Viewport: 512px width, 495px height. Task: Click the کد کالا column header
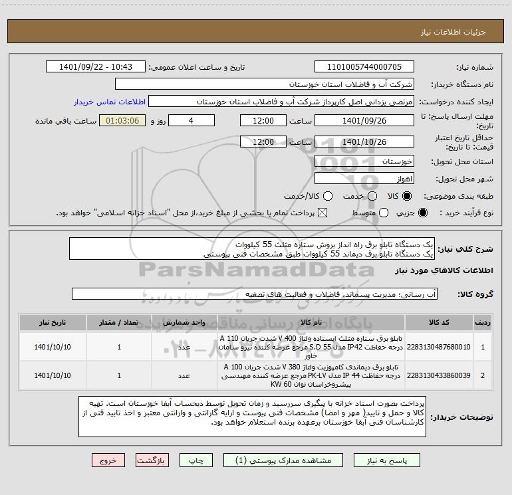(x=439, y=323)
